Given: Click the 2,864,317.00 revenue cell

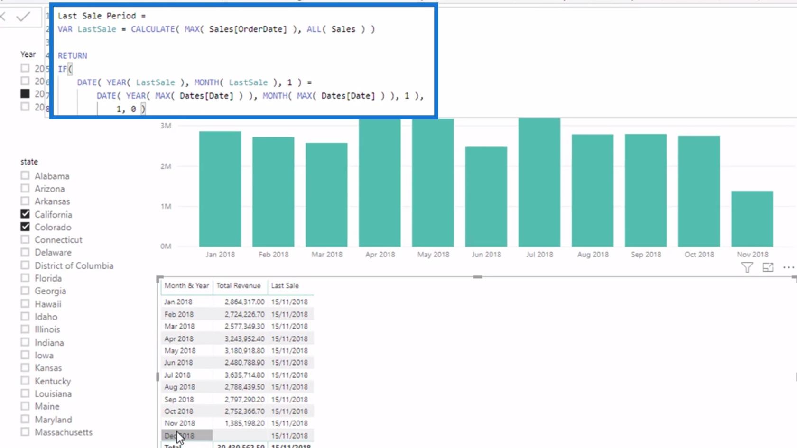Looking at the screenshot, I should (244, 302).
